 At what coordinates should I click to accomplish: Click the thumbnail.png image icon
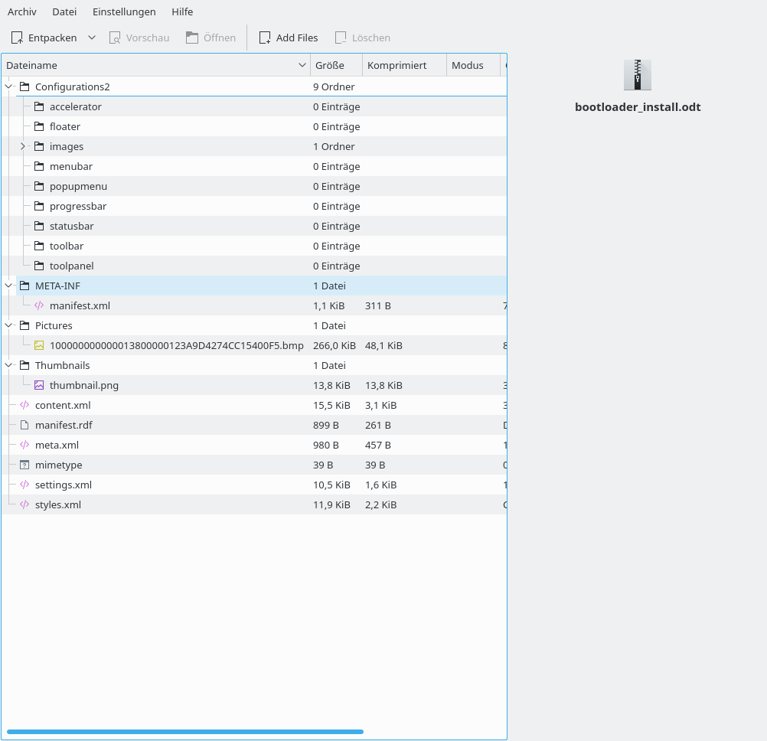(x=39, y=385)
